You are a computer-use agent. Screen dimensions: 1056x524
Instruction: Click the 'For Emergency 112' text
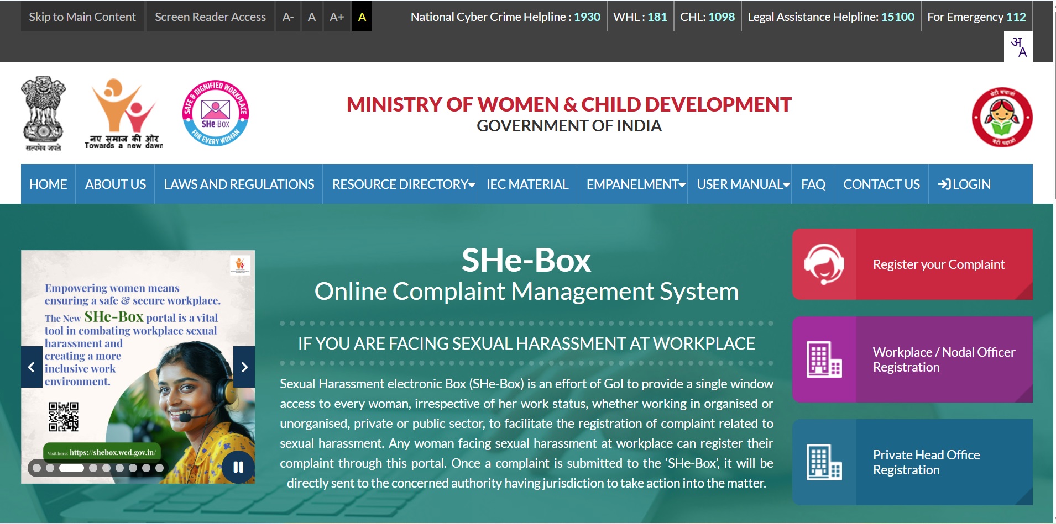[976, 17]
